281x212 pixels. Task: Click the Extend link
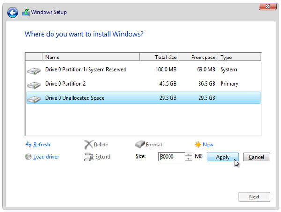pyautogui.click(x=103, y=157)
